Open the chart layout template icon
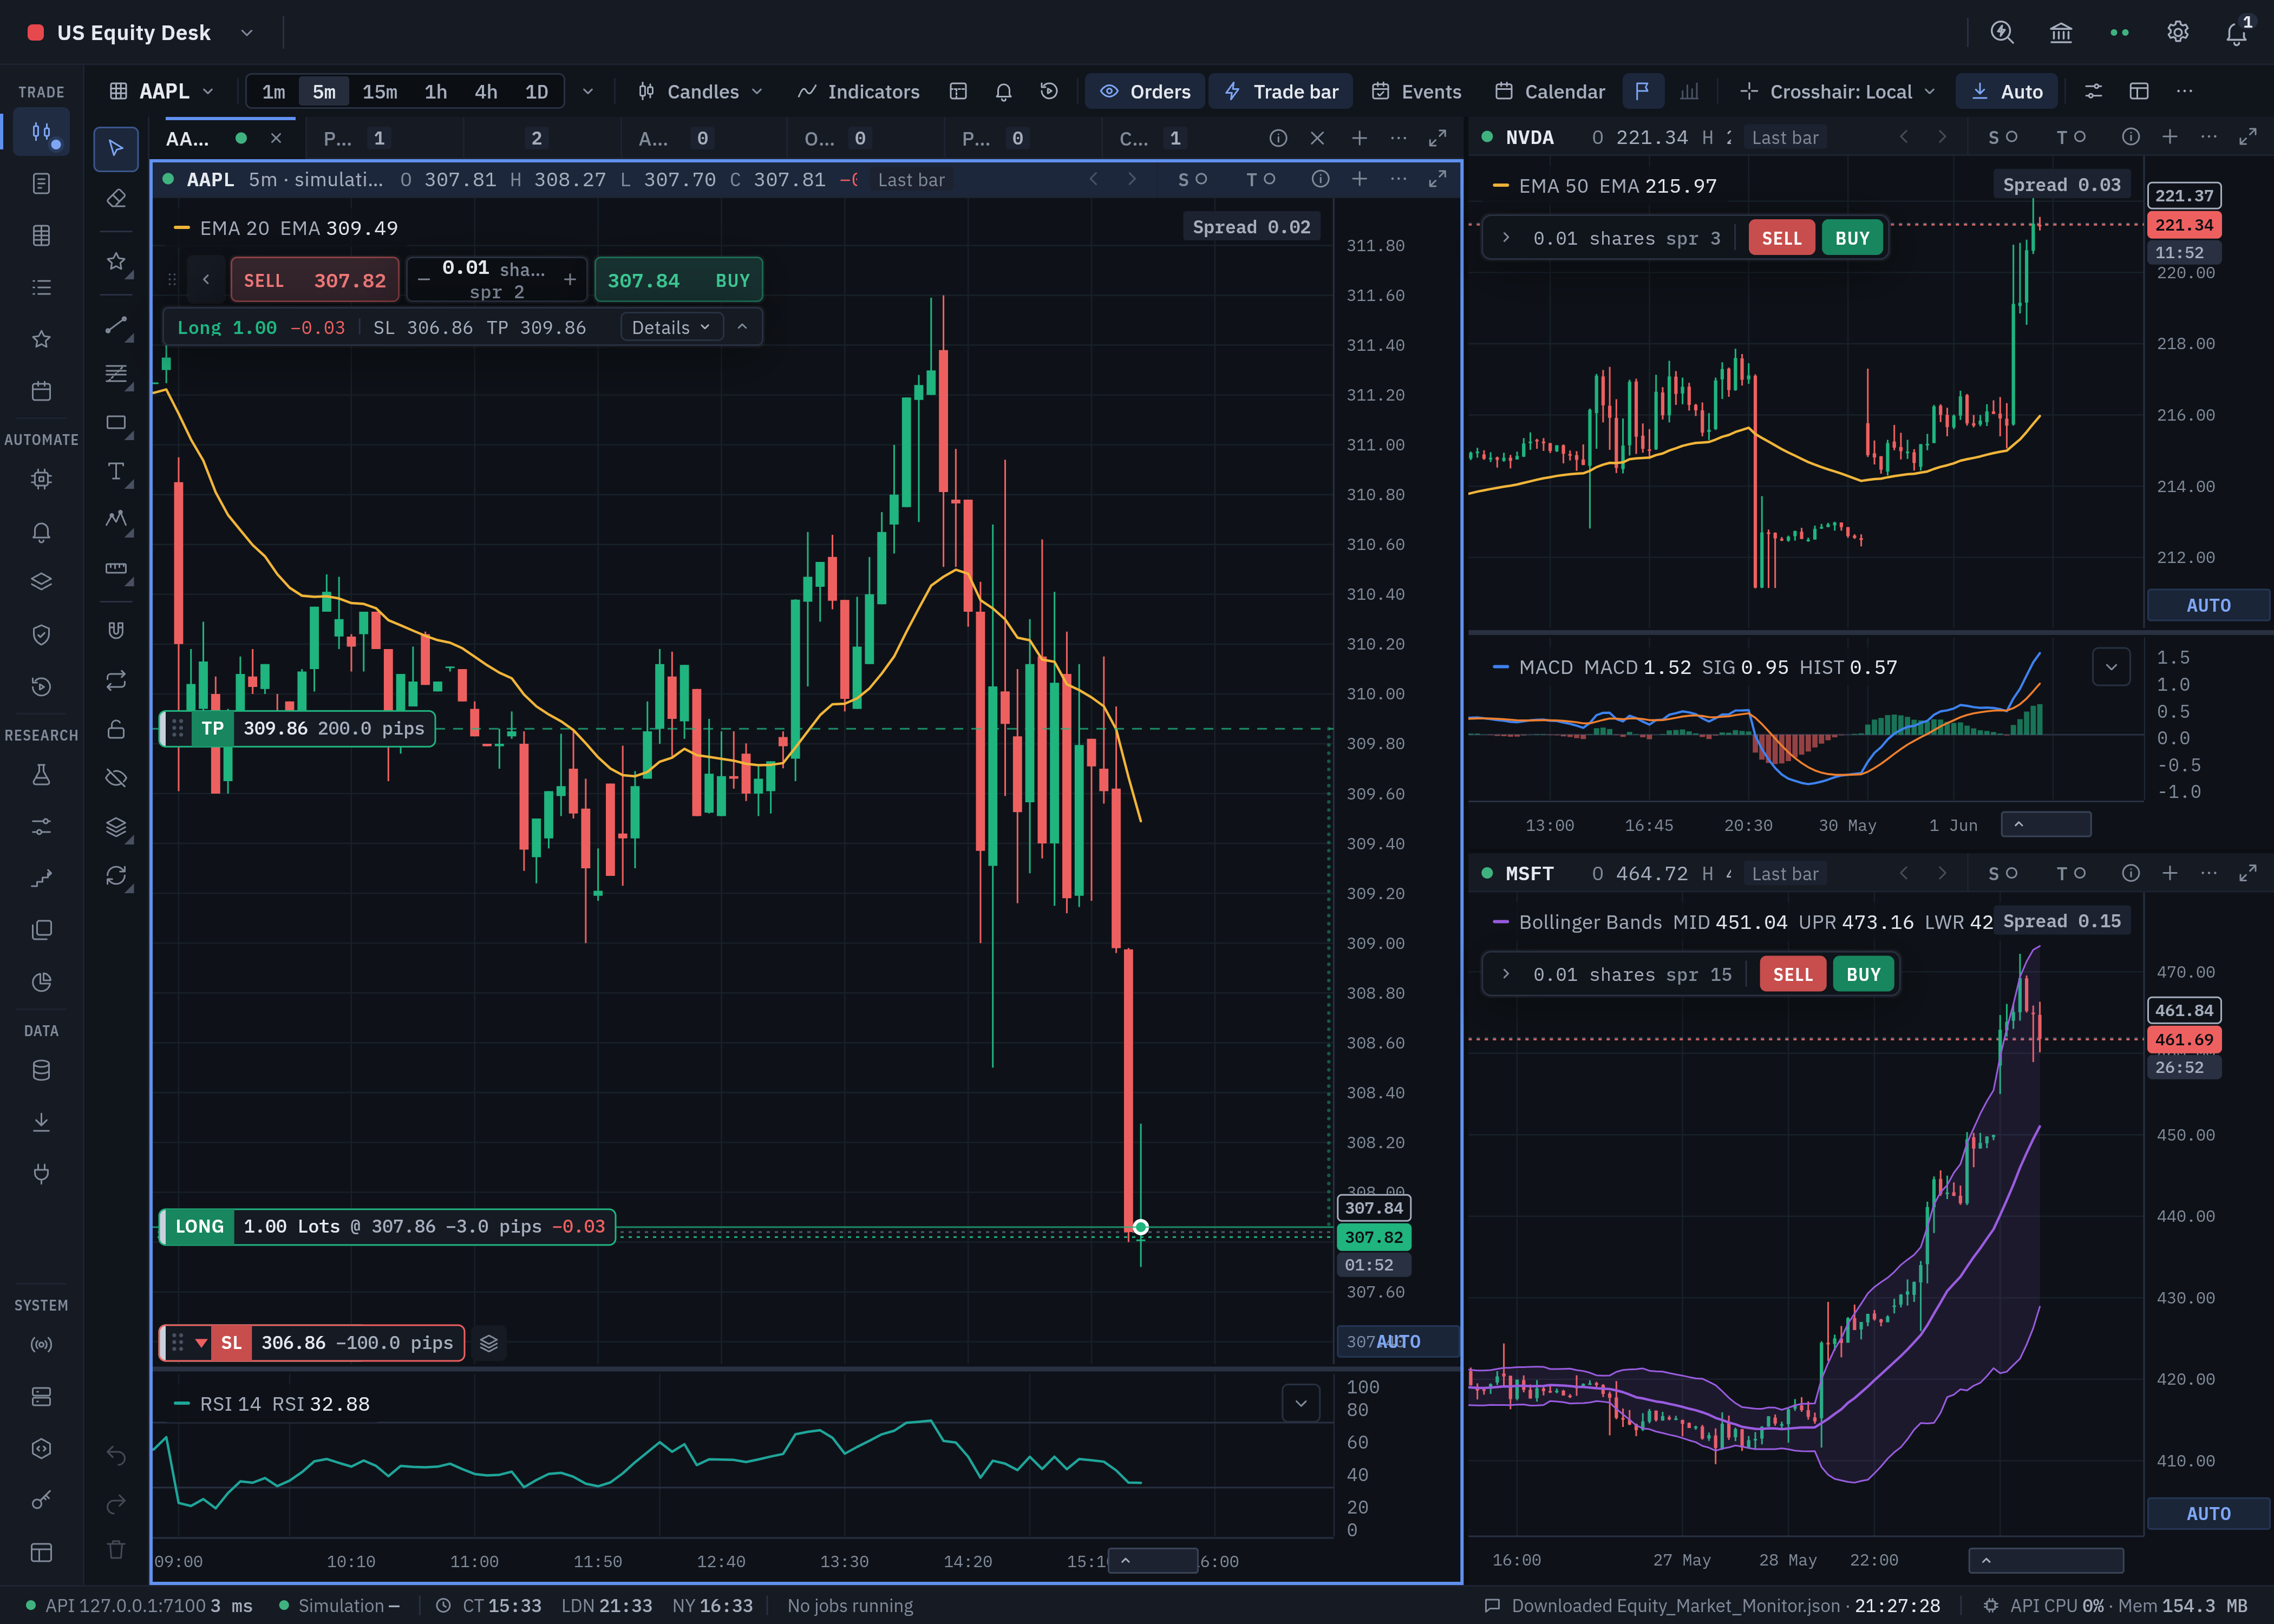Image resolution: width=2274 pixels, height=1624 pixels. [x=958, y=91]
